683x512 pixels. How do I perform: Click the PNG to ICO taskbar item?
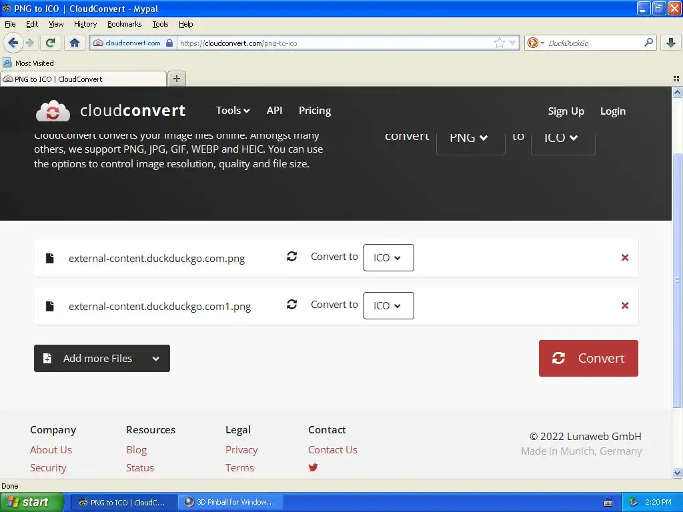pyautogui.click(x=123, y=502)
